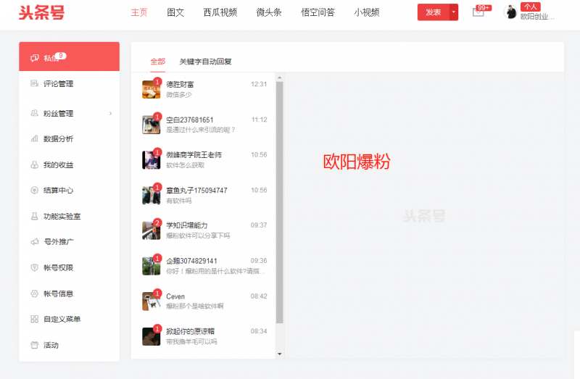Click the 我的收益 icon
This screenshot has width=580, height=379.
click(x=34, y=164)
